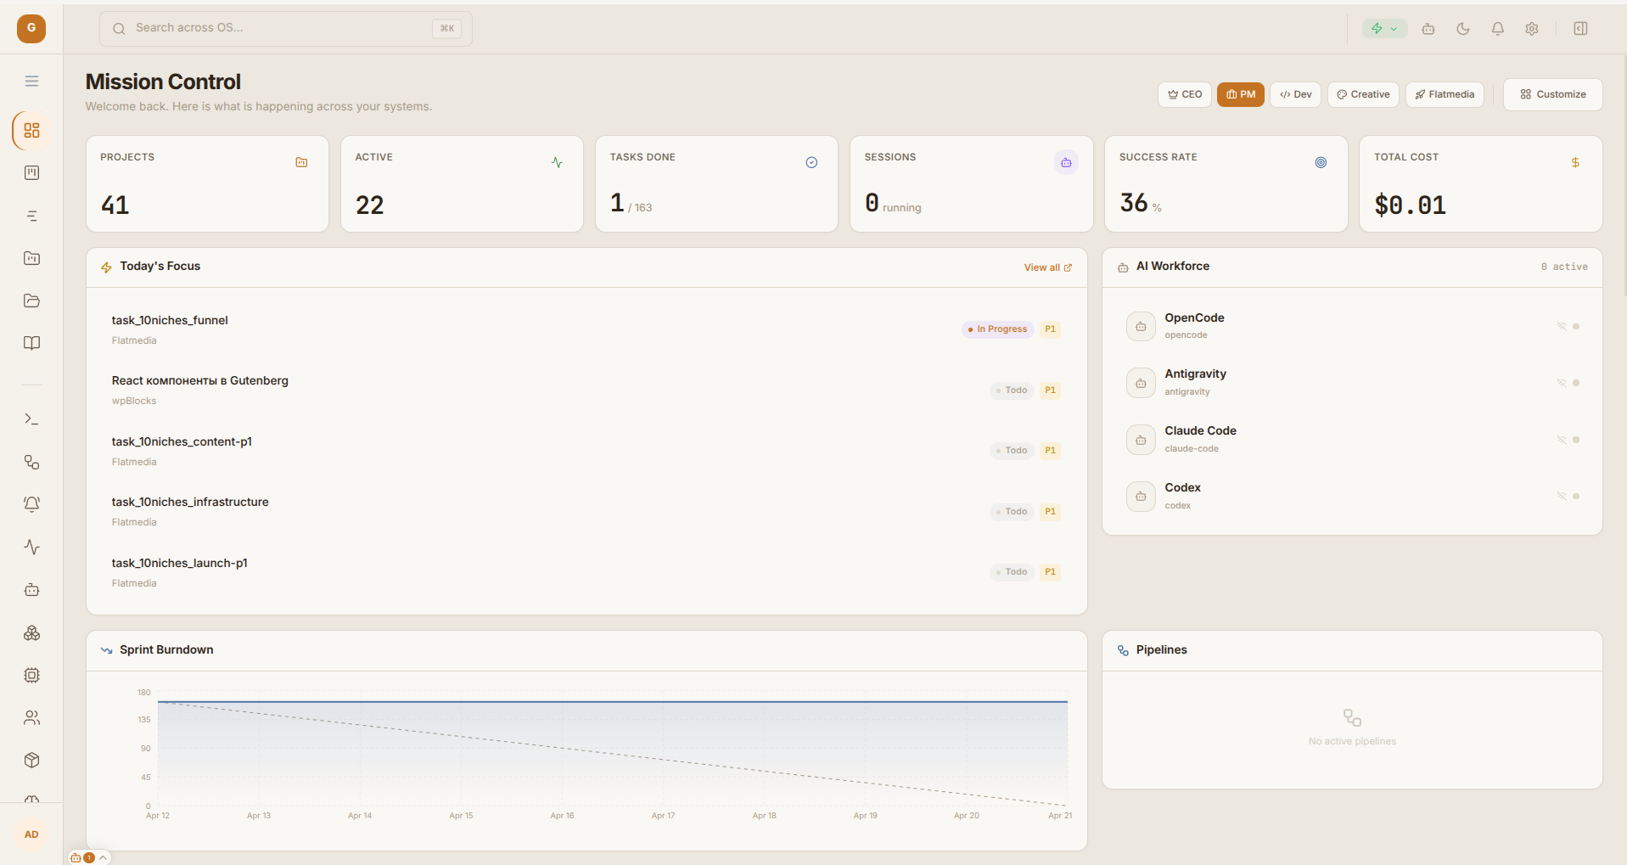Image resolution: width=1627 pixels, height=865 pixels.
Task: Click the In Progress status badge
Action: coord(997,329)
